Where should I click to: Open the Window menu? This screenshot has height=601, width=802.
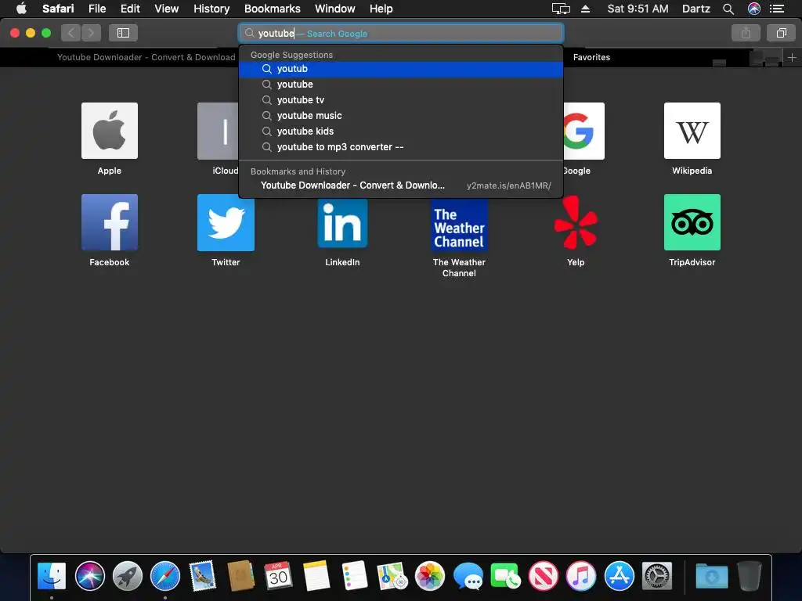[x=335, y=9]
